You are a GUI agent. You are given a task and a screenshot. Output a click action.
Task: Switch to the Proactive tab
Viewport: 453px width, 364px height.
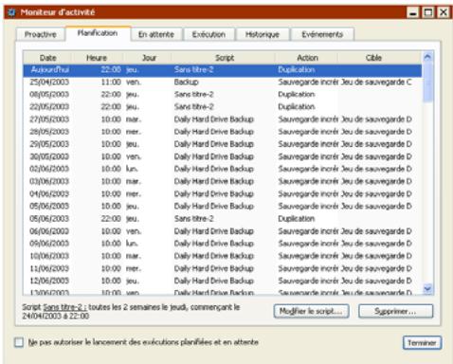pos(41,34)
